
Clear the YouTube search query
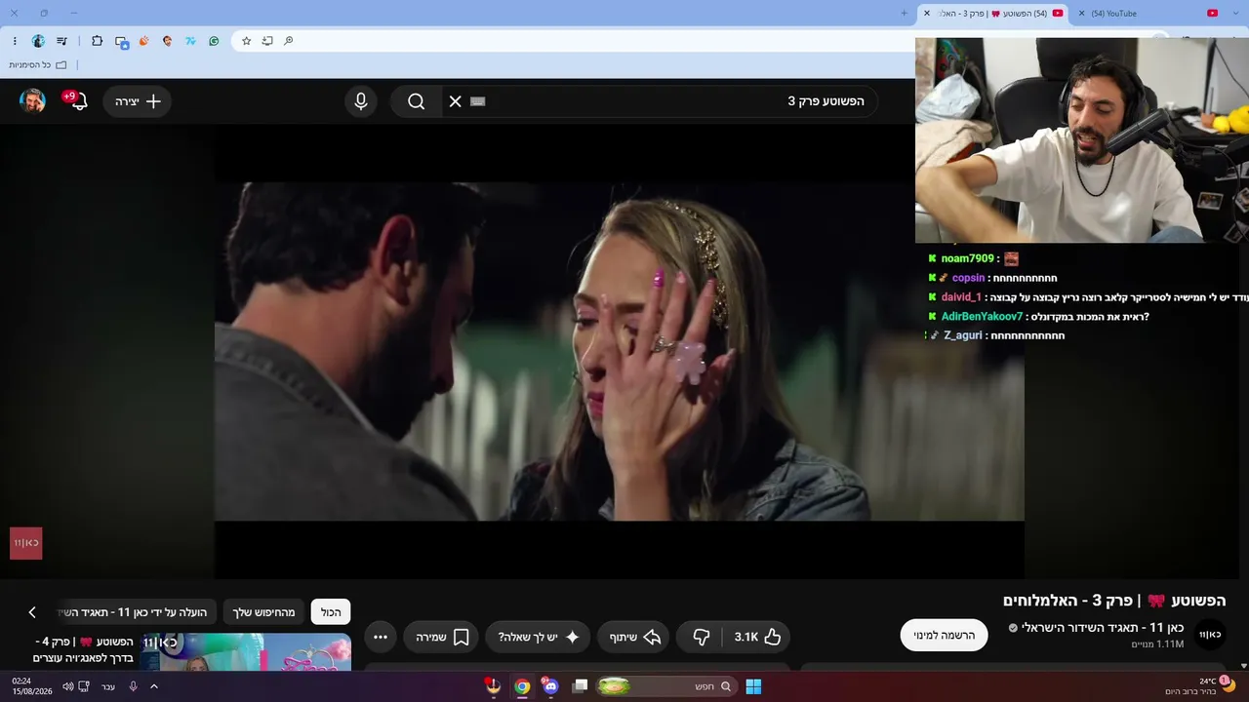(x=455, y=101)
